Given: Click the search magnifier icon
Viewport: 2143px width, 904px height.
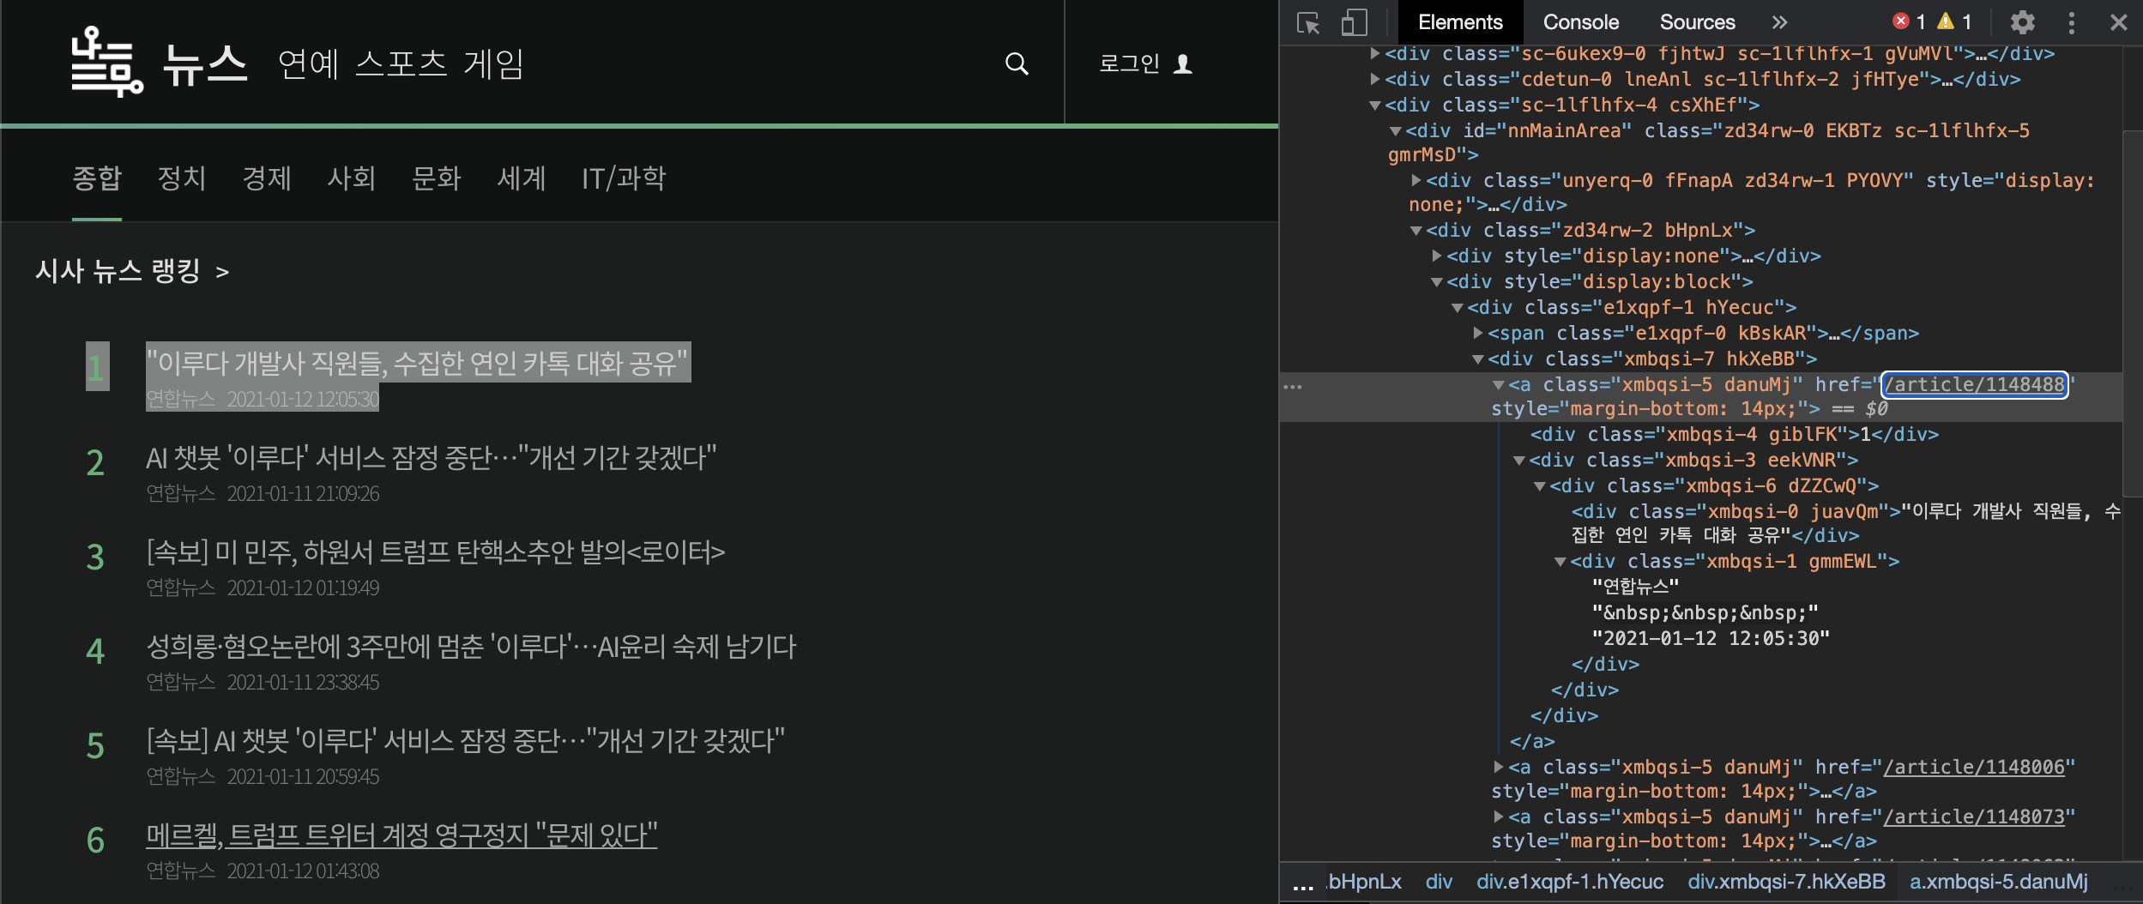Looking at the screenshot, I should click(1017, 63).
